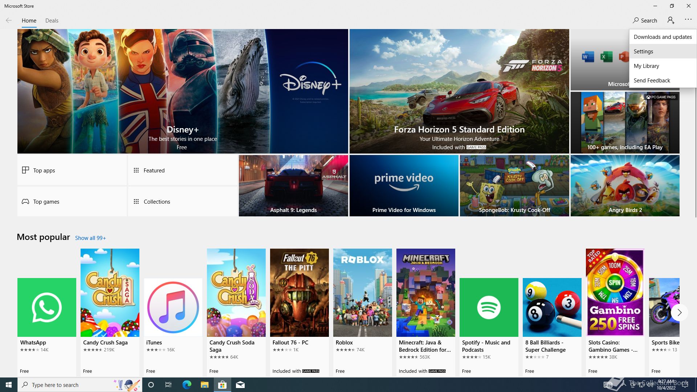
Task: Toggle the See more ellipsis menu
Action: 688,20
